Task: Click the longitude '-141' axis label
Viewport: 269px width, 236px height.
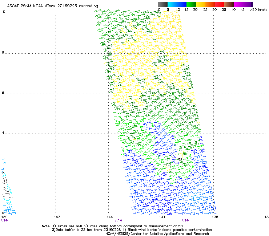Action: click(x=161, y=217)
